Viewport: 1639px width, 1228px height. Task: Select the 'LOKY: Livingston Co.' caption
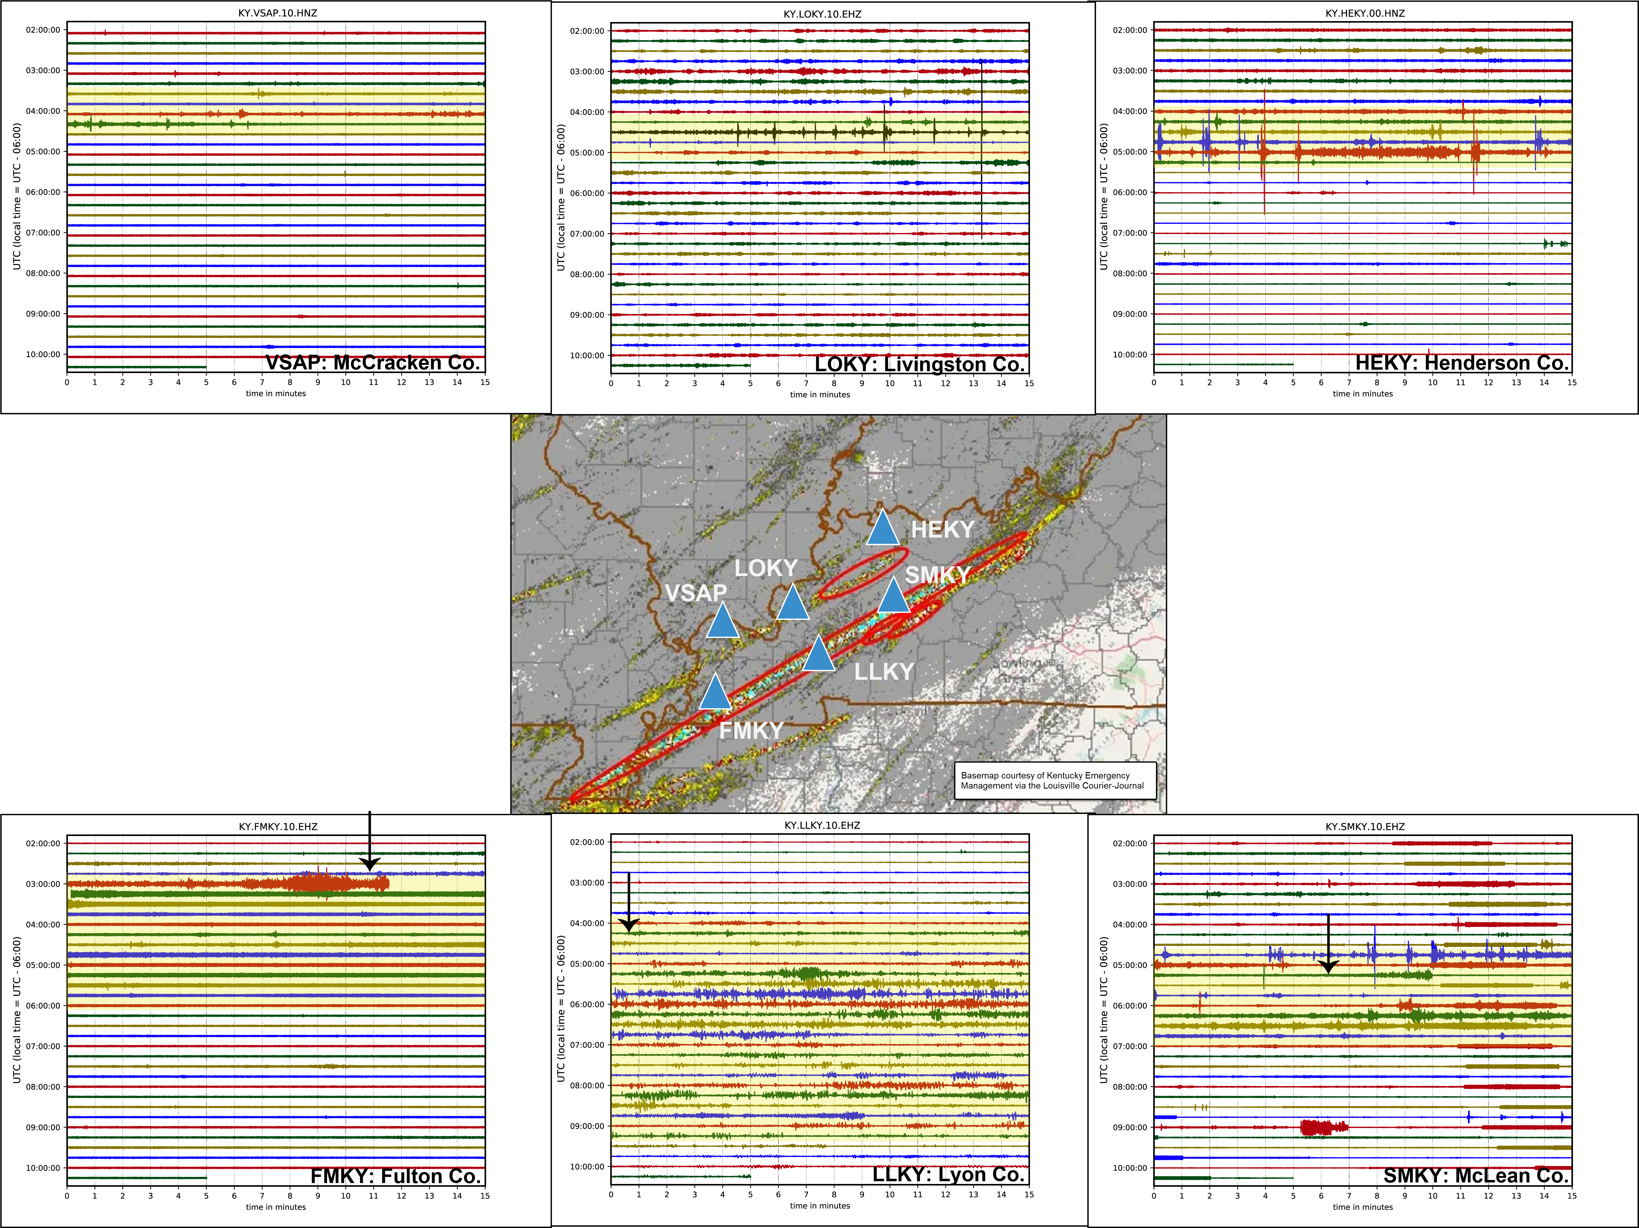[x=920, y=364]
